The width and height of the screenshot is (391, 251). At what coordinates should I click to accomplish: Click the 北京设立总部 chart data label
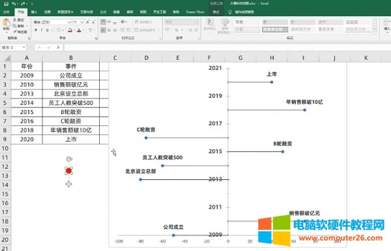pos(141,171)
